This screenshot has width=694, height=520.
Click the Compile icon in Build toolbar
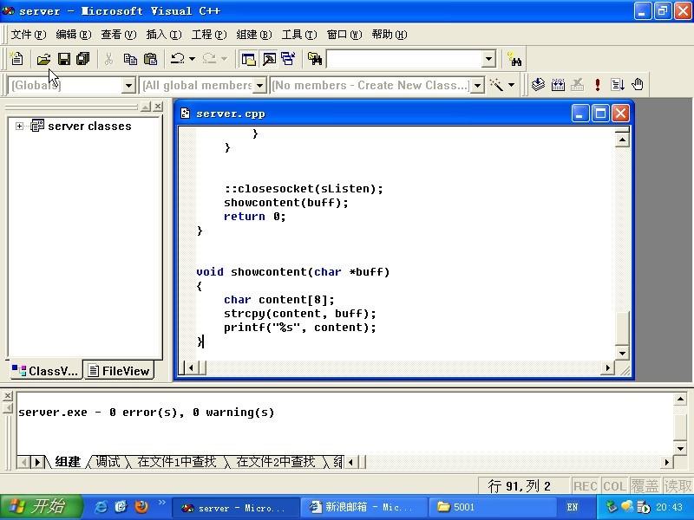[x=538, y=84]
